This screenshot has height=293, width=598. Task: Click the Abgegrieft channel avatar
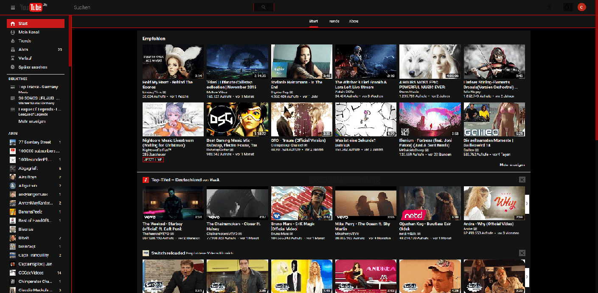[x=13, y=168]
